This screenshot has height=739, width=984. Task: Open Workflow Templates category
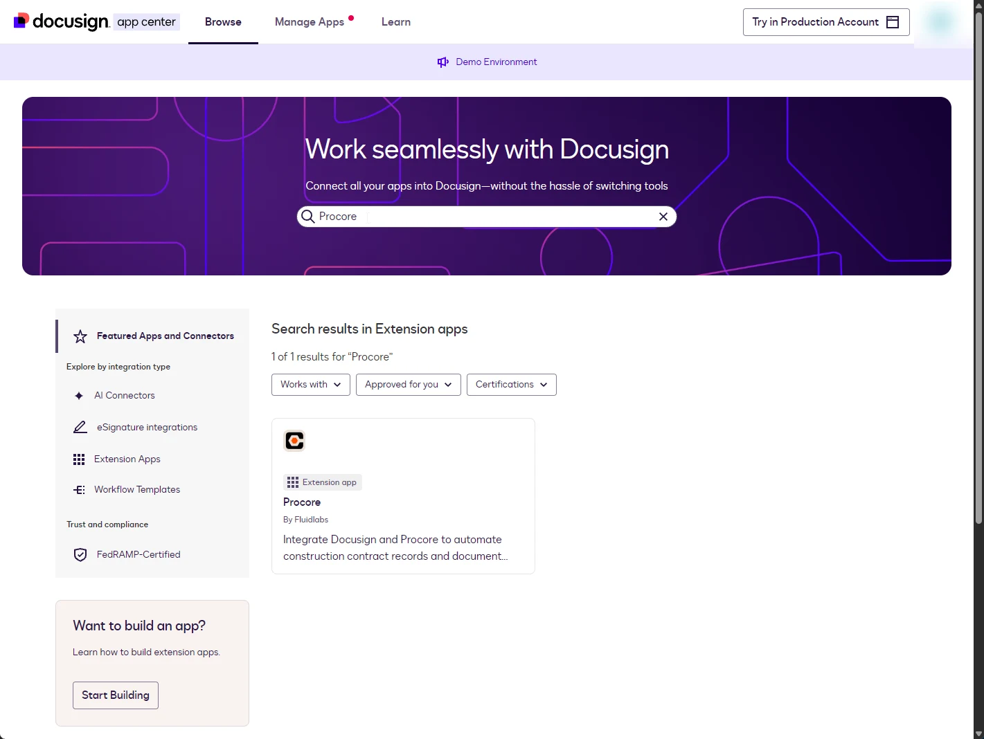(x=137, y=490)
